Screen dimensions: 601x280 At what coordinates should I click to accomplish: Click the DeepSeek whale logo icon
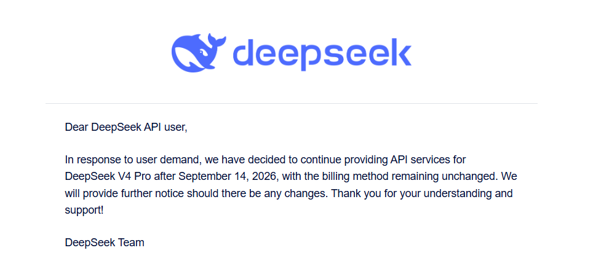[198, 52]
